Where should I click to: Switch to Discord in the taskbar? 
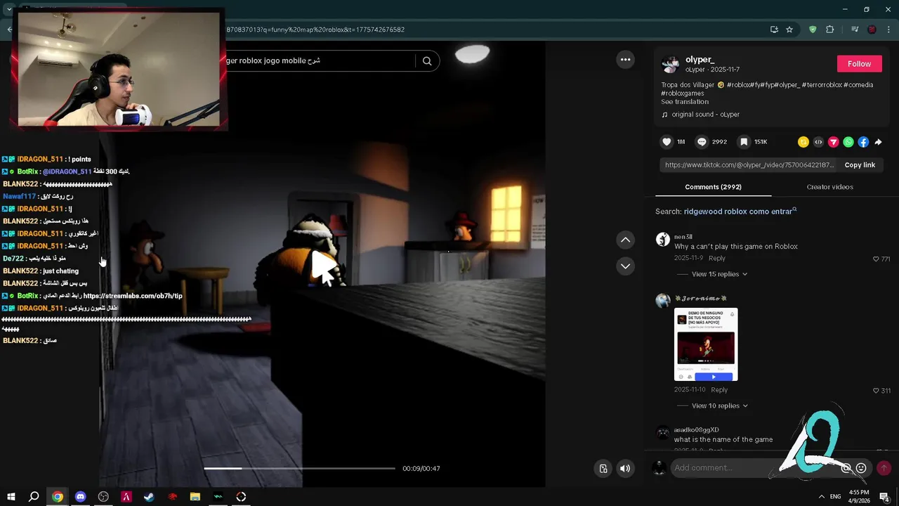(x=80, y=497)
